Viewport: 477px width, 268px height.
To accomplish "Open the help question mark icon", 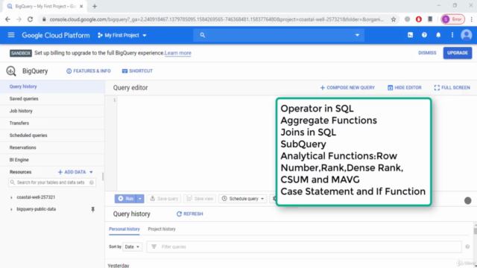I will coord(424,35).
